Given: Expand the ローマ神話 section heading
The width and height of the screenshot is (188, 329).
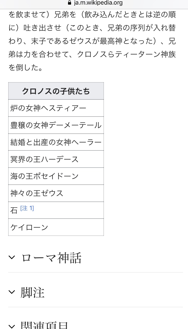Looking at the screenshot, I should pos(51,258).
